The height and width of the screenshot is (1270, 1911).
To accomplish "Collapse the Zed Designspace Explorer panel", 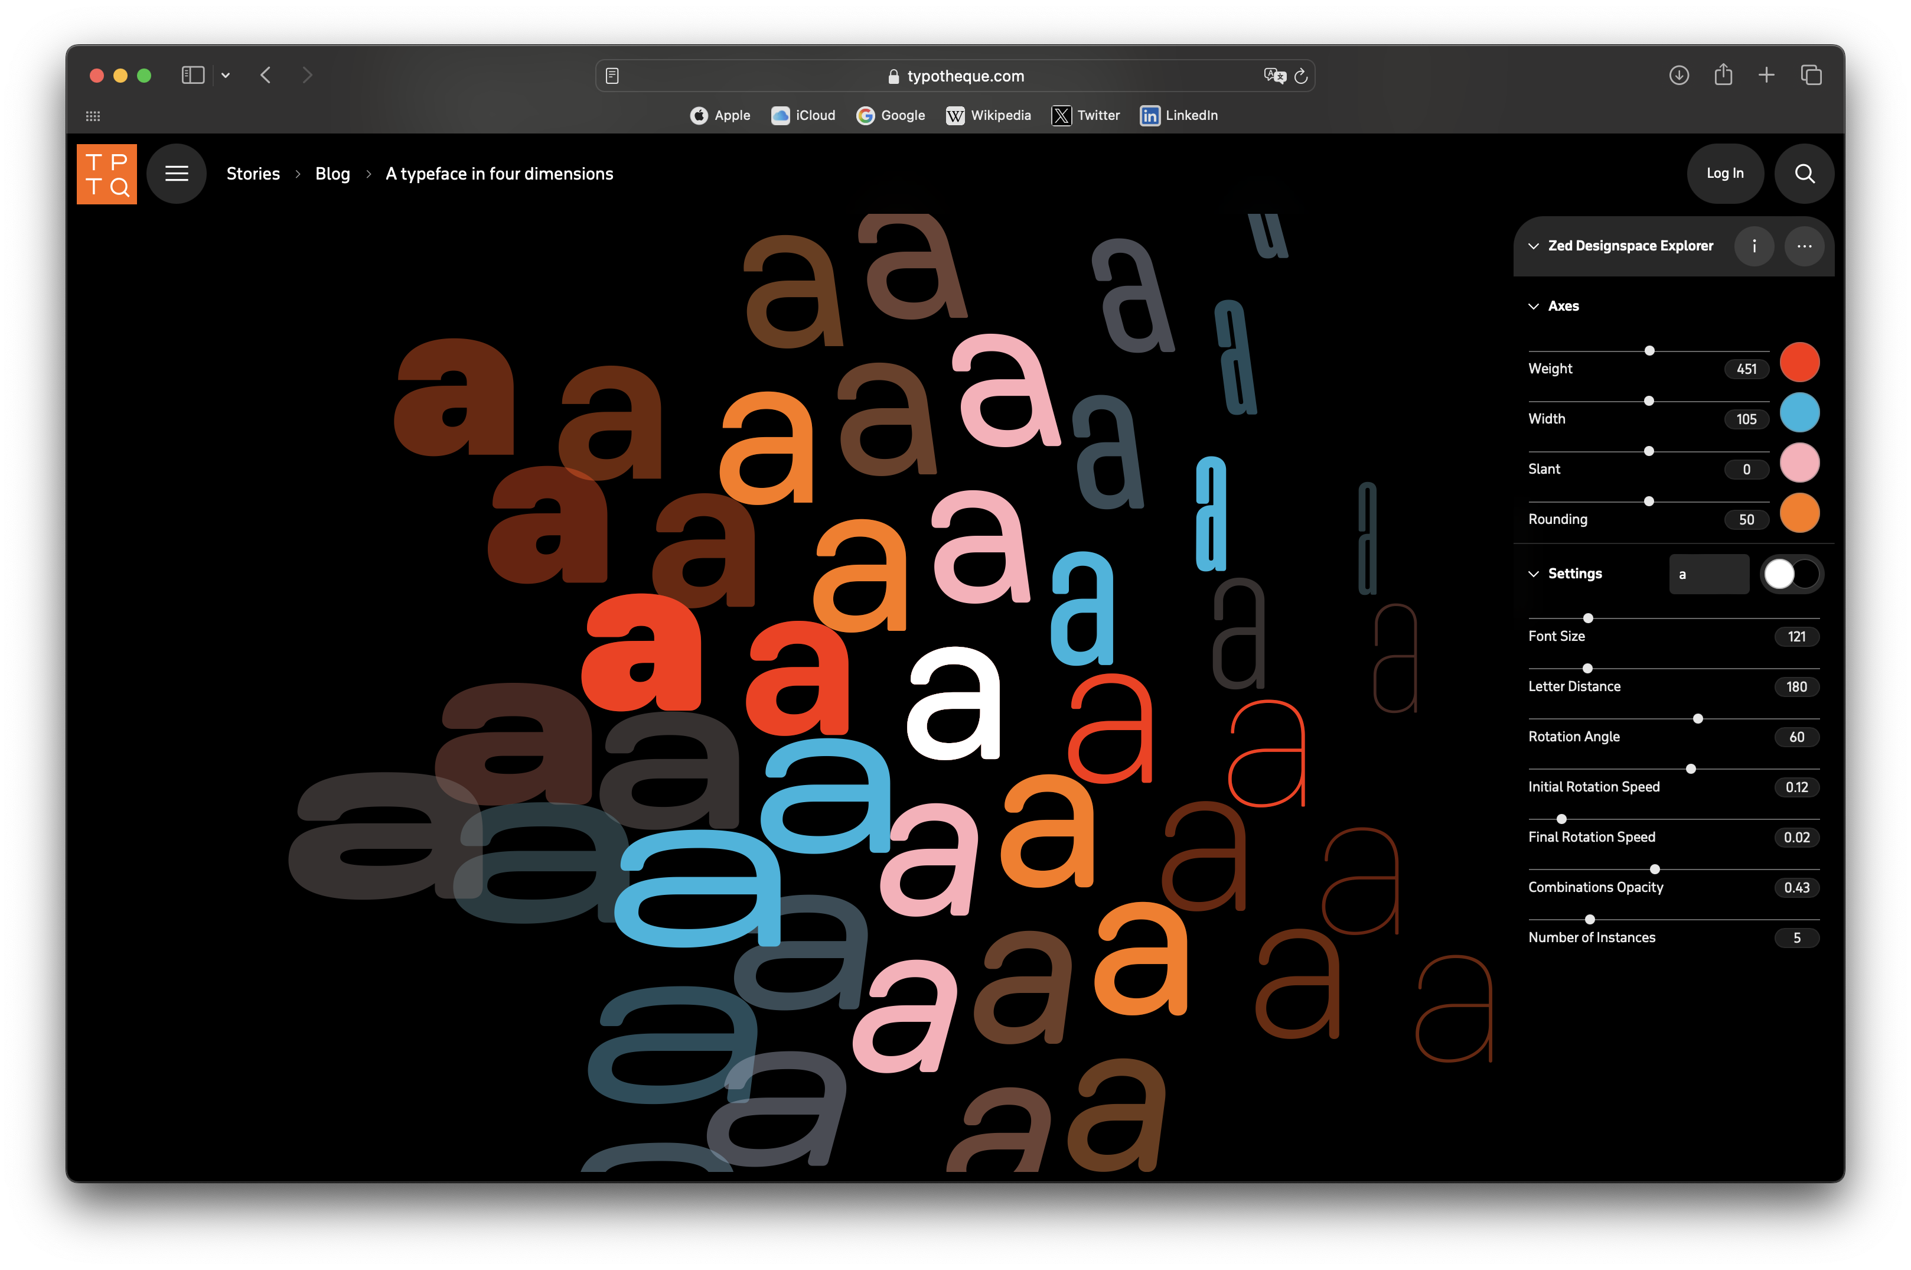I will (1534, 246).
